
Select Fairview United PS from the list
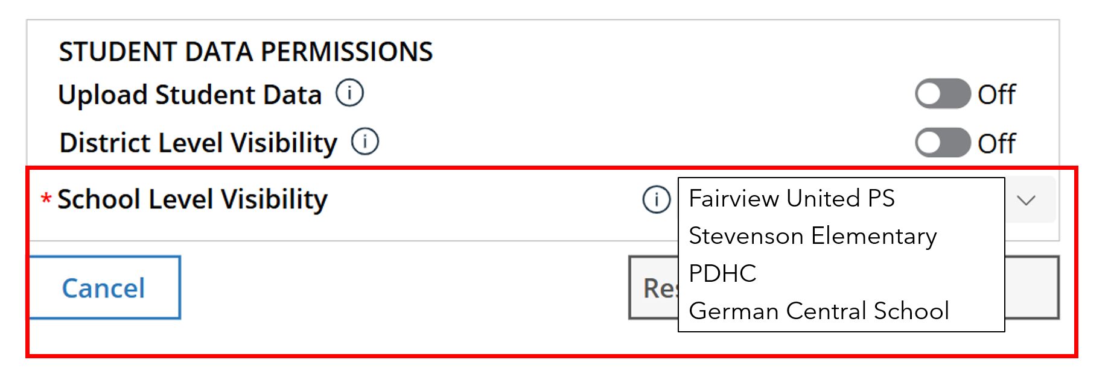pyautogui.click(x=792, y=198)
